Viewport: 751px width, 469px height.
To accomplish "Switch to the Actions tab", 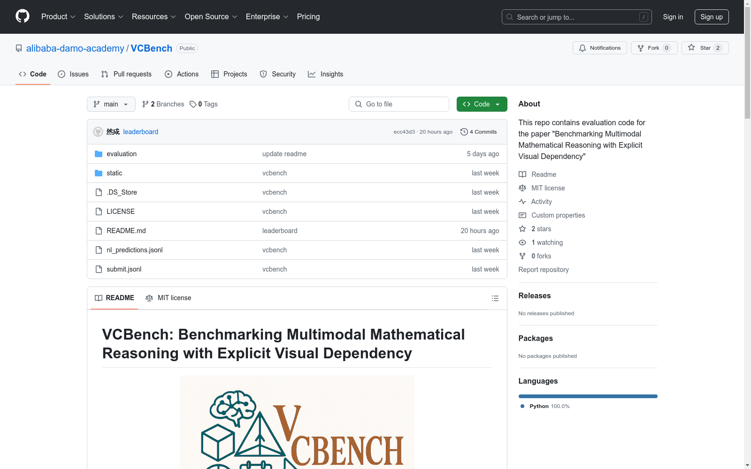I will [182, 74].
